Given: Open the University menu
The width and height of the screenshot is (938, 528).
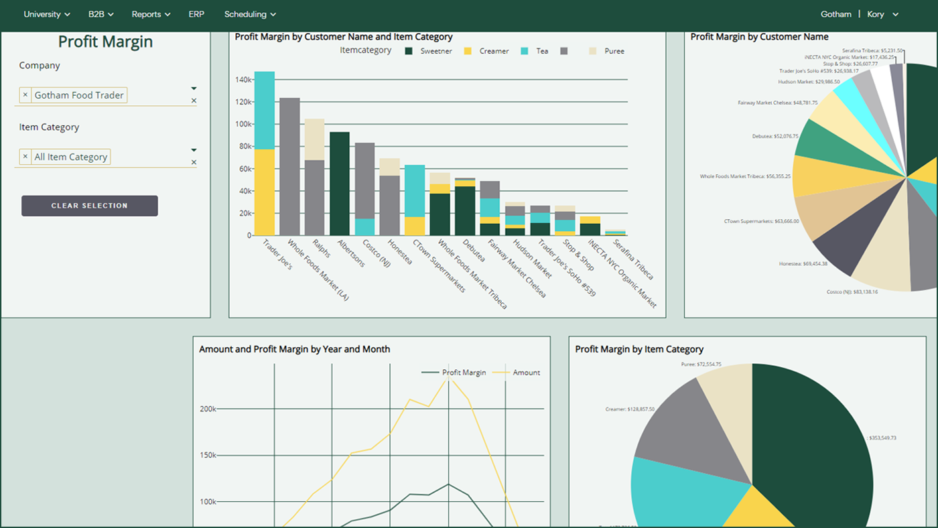Looking at the screenshot, I should click(47, 14).
